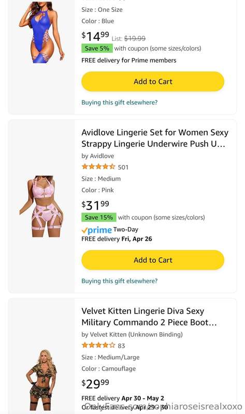Image resolution: width=245 pixels, height=414 pixels.
Task: Add the Avidlove pink lingerie set to cart
Action: click(x=153, y=260)
